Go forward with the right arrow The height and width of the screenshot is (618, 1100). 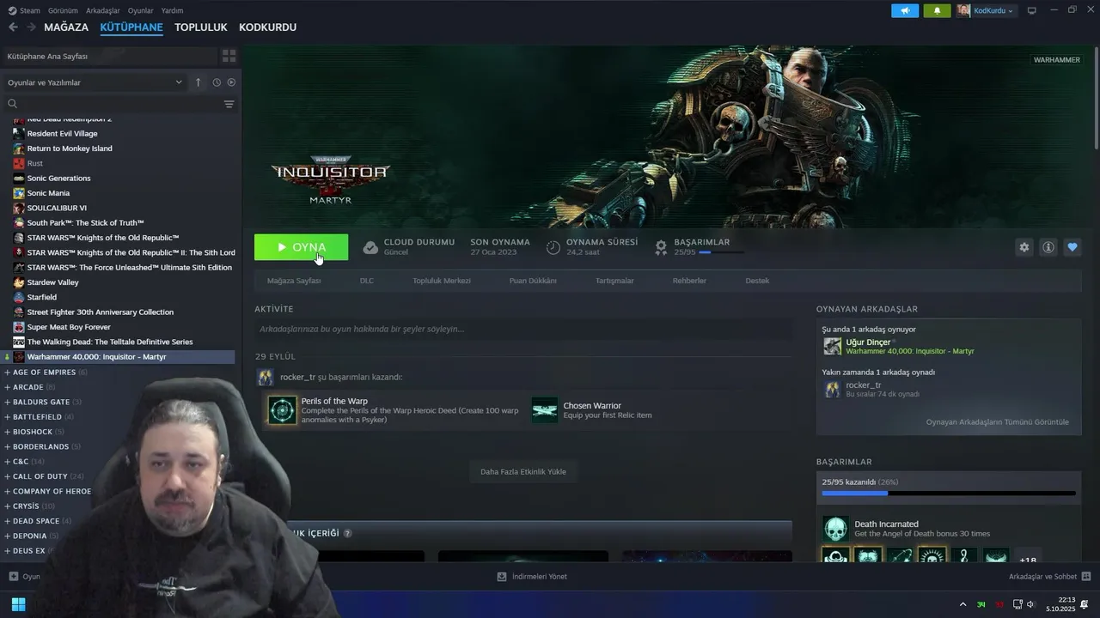pyautogui.click(x=31, y=27)
